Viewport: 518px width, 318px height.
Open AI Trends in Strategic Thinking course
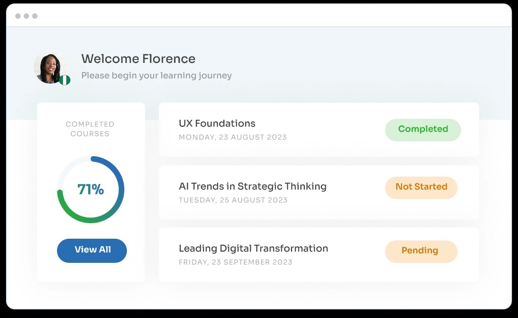[253, 187]
